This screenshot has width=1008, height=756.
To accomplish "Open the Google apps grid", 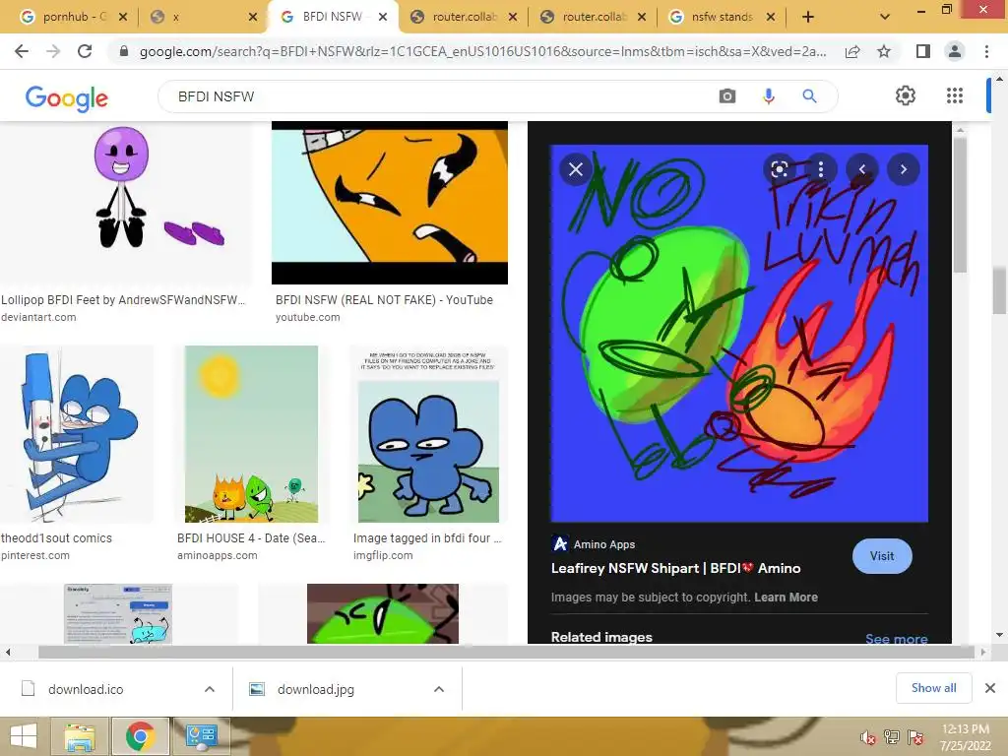I will point(955,95).
